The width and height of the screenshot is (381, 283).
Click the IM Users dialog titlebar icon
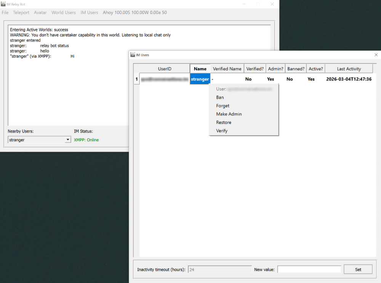(x=132, y=55)
